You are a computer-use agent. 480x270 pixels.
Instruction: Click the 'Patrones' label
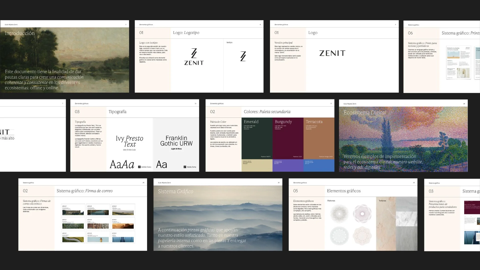coord(331,200)
